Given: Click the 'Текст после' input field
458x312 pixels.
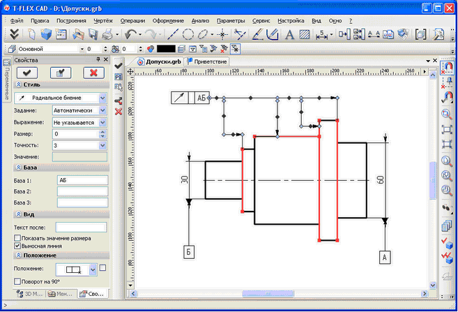Looking at the screenshot, I should point(81,228).
